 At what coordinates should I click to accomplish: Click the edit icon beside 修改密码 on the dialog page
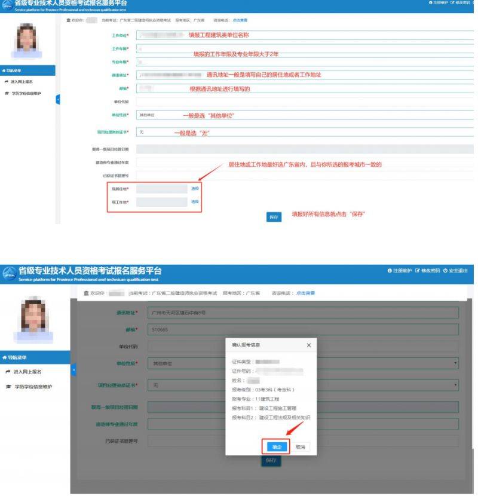(x=418, y=271)
